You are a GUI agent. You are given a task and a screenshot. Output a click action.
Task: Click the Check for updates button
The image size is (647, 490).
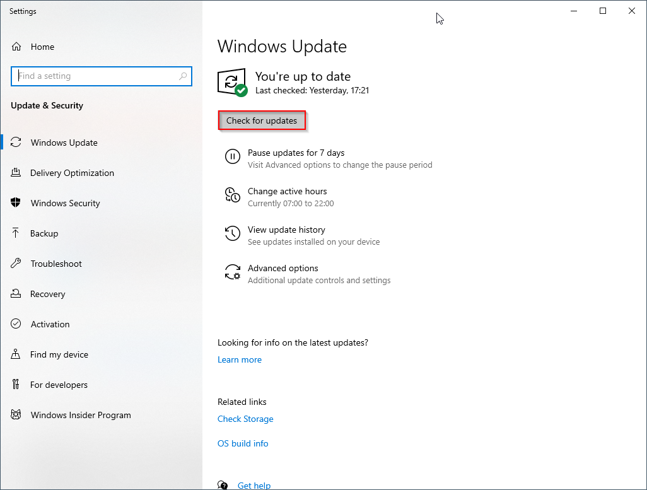point(262,120)
